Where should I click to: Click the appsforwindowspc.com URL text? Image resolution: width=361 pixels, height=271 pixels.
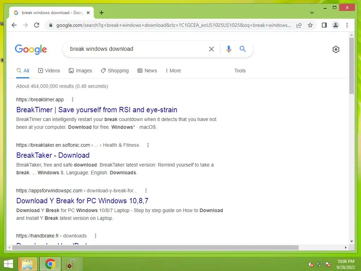tap(49, 191)
